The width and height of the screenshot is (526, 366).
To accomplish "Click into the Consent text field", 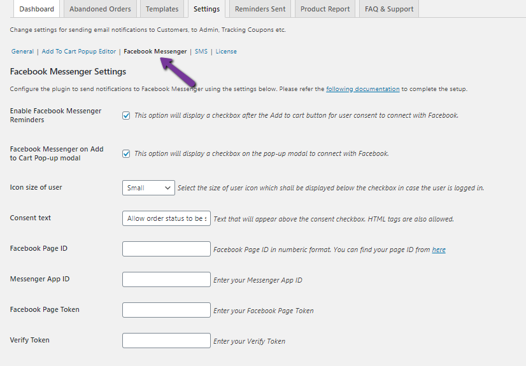I will tap(166, 218).
